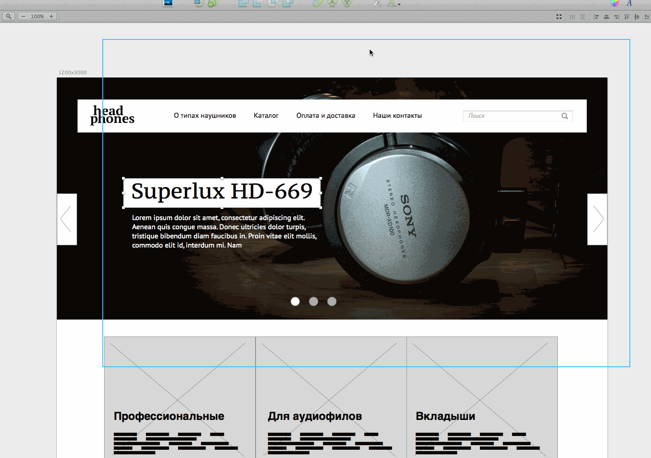Click the 'Вкладыши' category heading
Image resolution: width=651 pixels, height=458 pixels.
click(445, 416)
